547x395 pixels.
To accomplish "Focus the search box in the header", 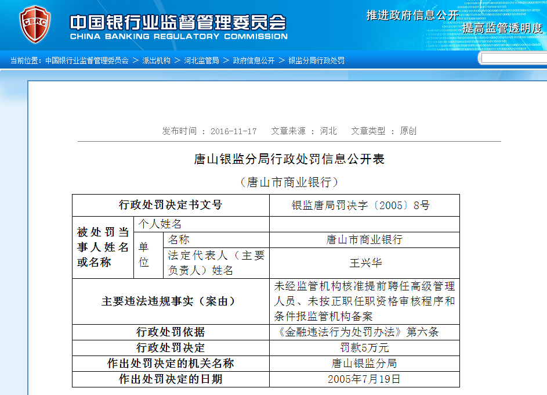I will tap(514, 58).
